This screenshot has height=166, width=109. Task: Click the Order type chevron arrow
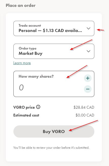click(89, 51)
